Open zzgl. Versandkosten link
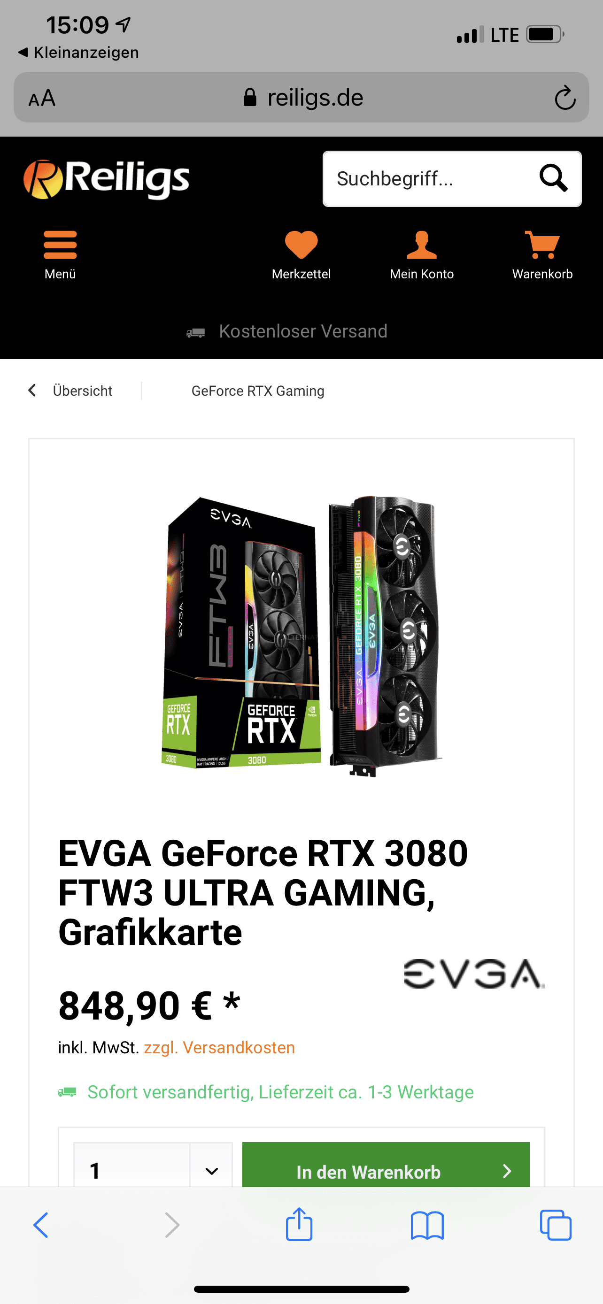603x1304 pixels. [219, 1047]
